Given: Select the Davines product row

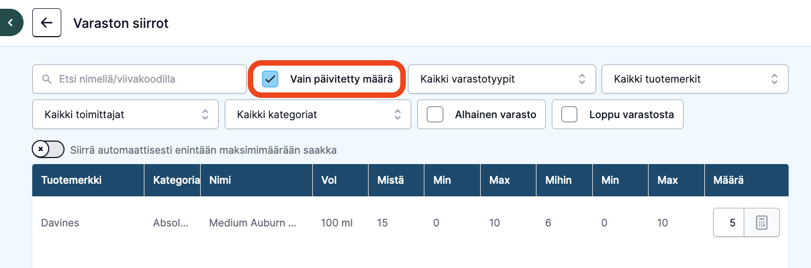Looking at the screenshot, I should click(x=410, y=223).
